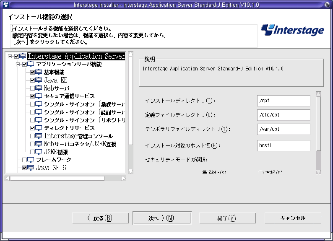Click the Webサーバ component icon
333x241 pixels.
(x=39, y=88)
